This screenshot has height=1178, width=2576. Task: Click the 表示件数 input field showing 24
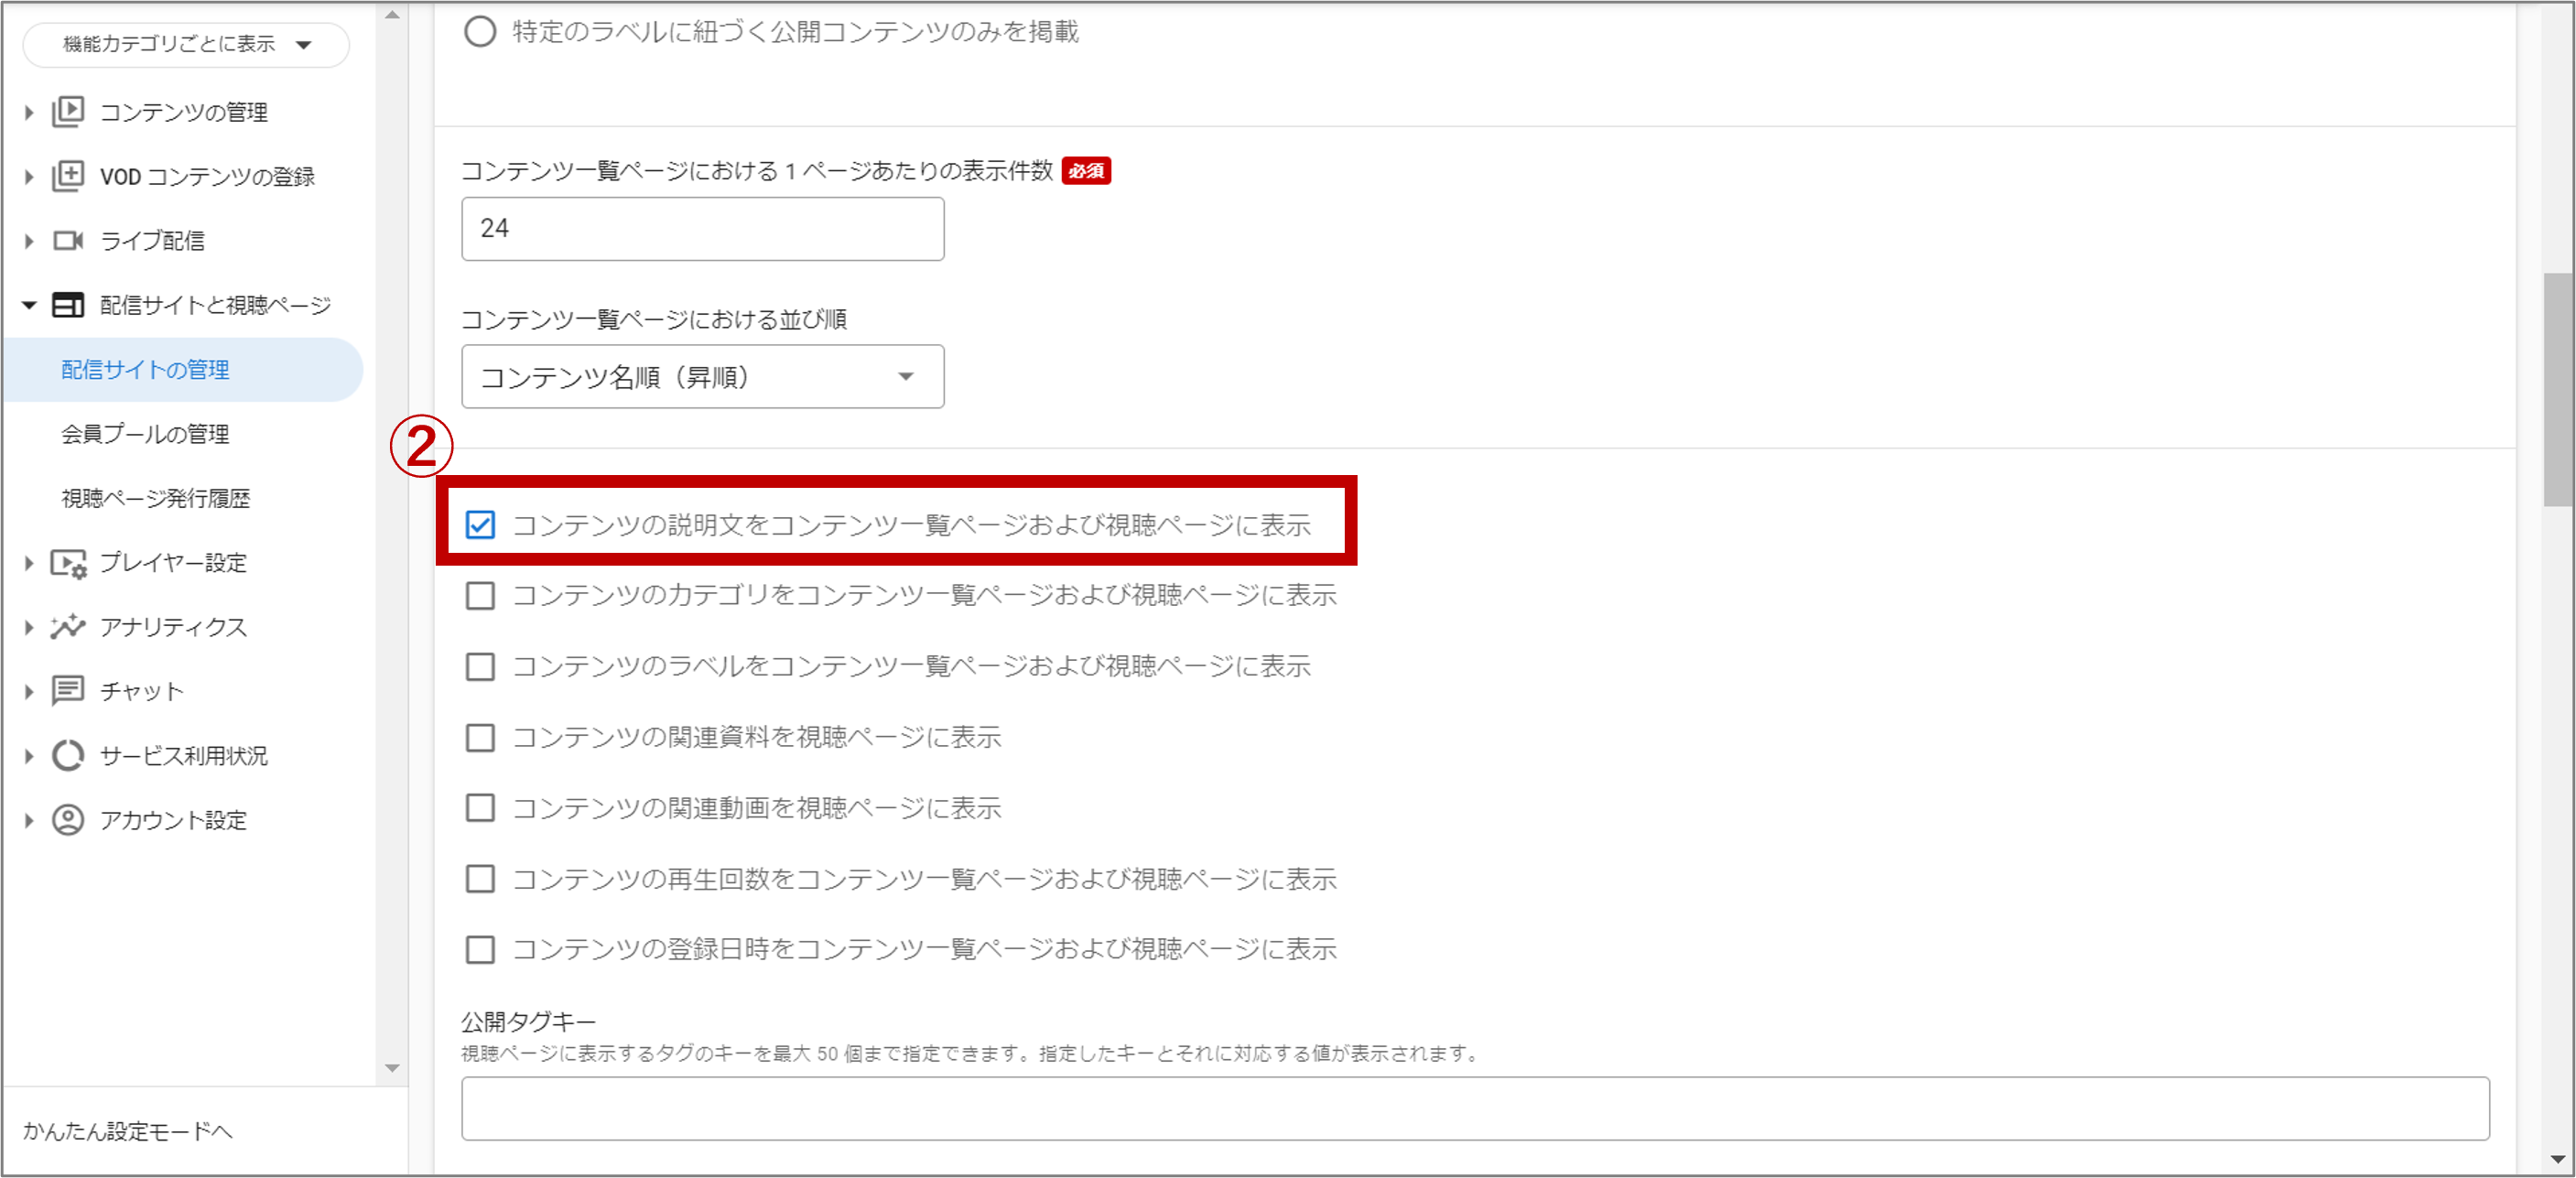pyautogui.click(x=702, y=229)
